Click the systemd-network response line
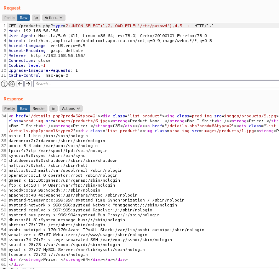The image size is (279, 269). pos(93,205)
